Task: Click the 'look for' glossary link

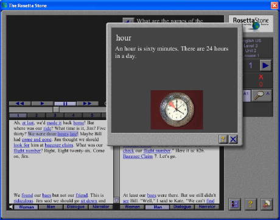Action: [21, 145]
